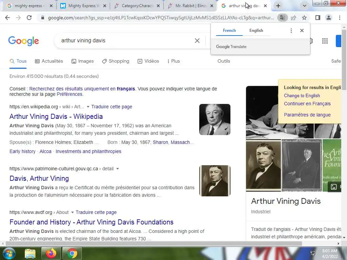
Task: Open the Actualités search tab
Action: click(49, 61)
